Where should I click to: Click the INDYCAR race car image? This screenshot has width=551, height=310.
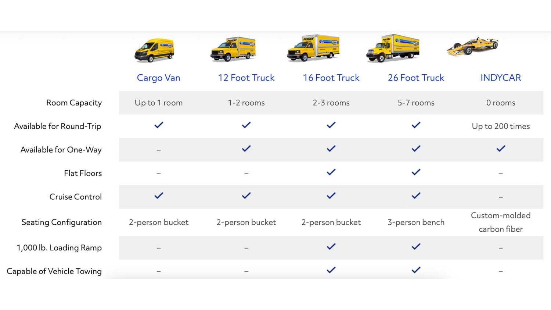point(473,46)
